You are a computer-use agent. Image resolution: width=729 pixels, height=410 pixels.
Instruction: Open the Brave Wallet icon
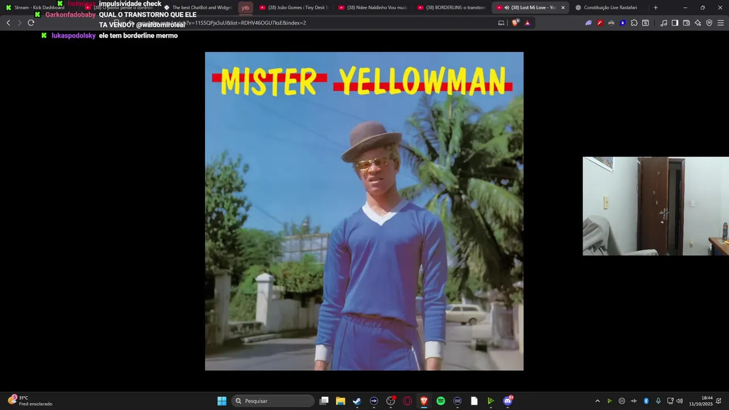click(x=686, y=23)
